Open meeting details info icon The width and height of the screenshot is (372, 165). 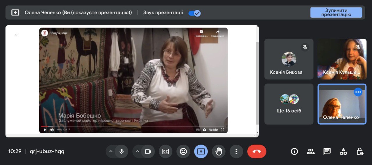(294, 151)
